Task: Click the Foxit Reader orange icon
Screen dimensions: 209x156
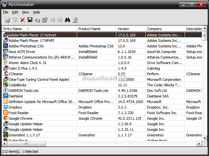Action: coord(6,113)
